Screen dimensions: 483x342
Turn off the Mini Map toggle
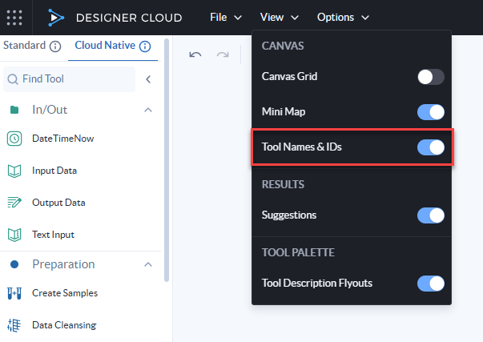[x=430, y=112]
